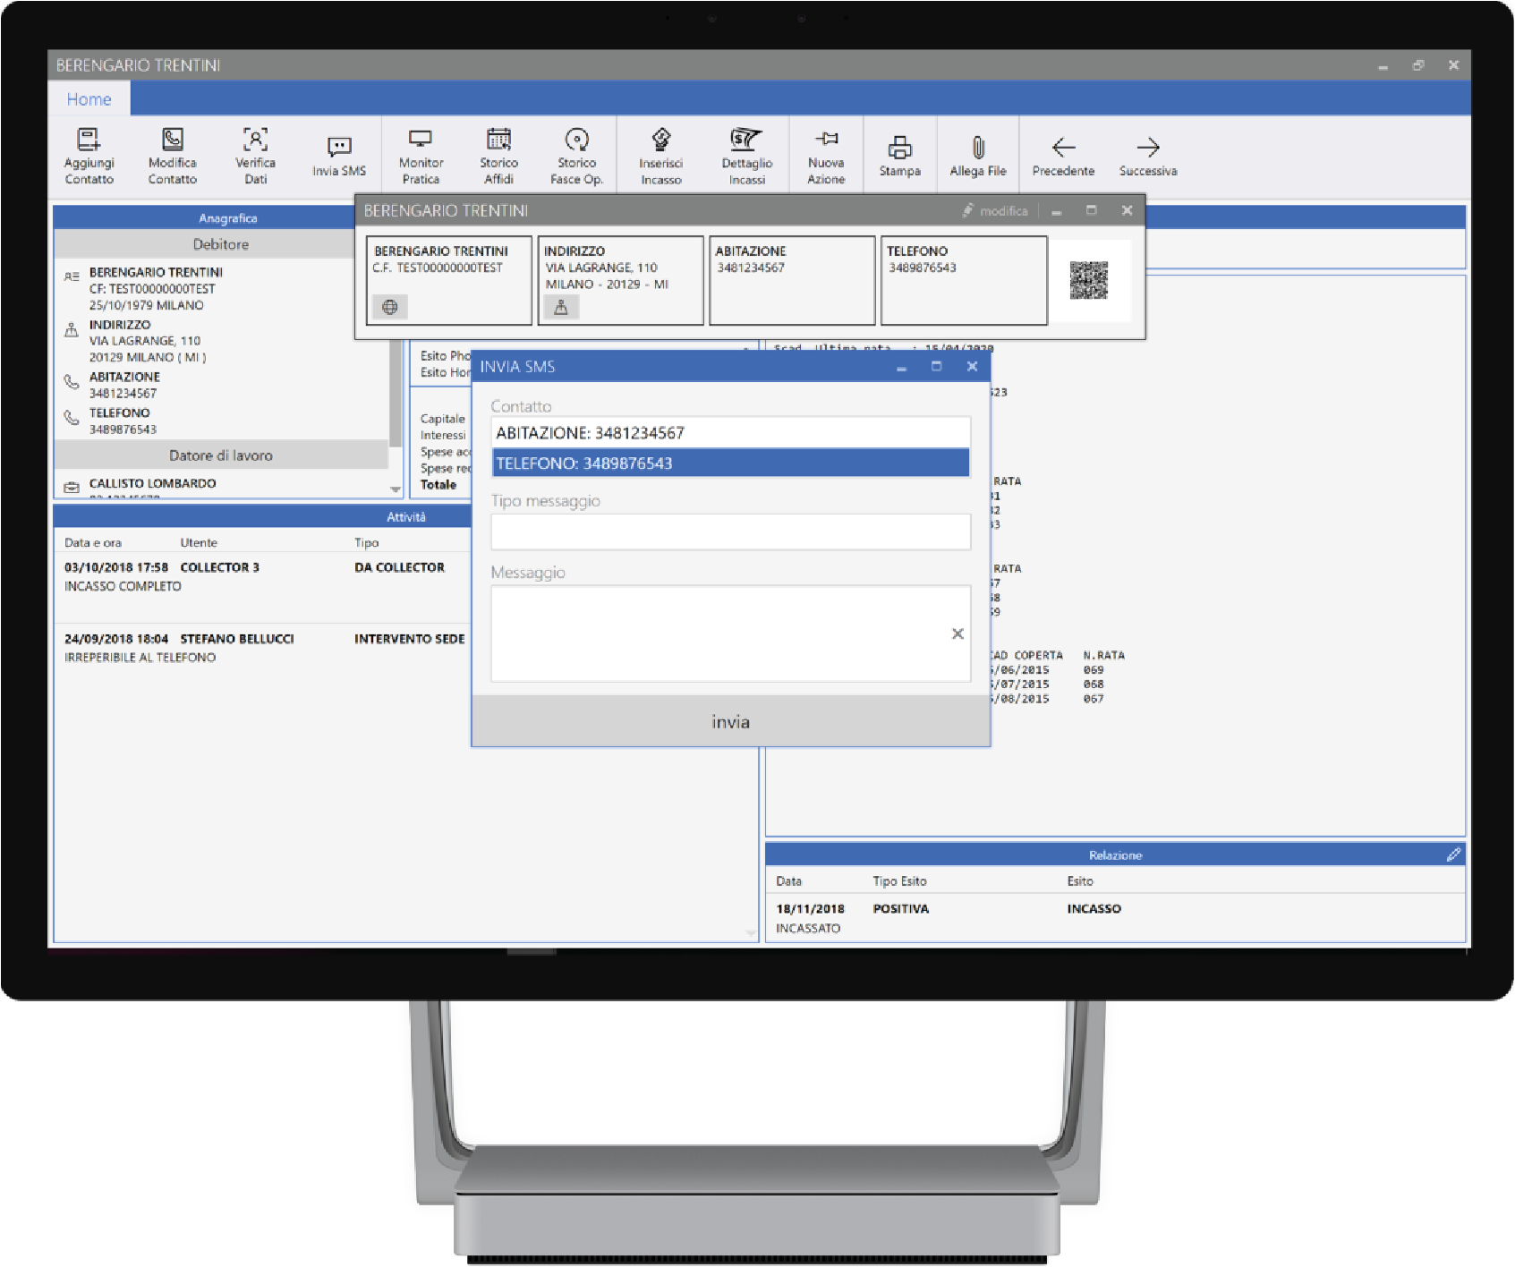Close the BERENGARIO TRENTINI contact popup
Viewport: 1515px width, 1284px height.
click(x=1127, y=210)
